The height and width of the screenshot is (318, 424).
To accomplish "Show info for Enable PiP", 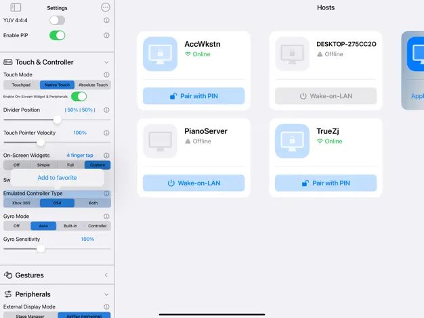I will (106, 35).
